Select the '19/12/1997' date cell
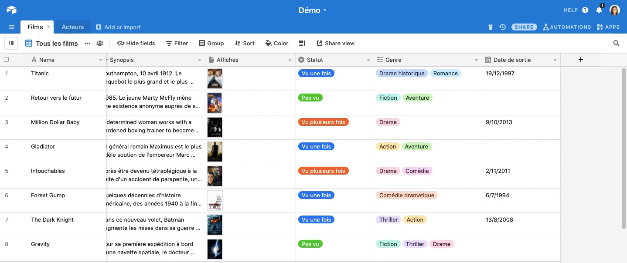The height and width of the screenshot is (263, 627). click(521, 79)
